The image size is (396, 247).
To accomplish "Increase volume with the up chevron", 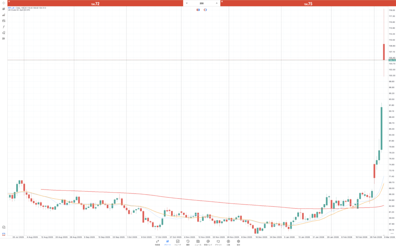I will tap(217, 3).
